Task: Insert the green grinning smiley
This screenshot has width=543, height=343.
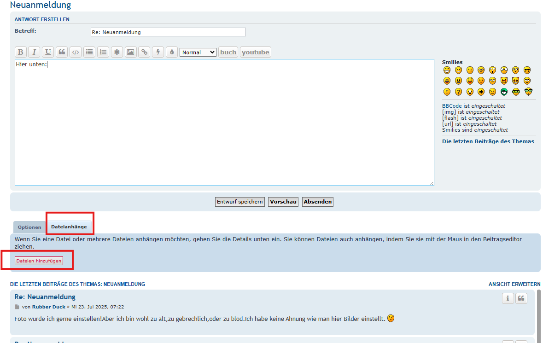Action: tap(504, 92)
